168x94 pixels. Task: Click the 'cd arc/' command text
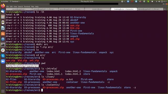point(41,55)
